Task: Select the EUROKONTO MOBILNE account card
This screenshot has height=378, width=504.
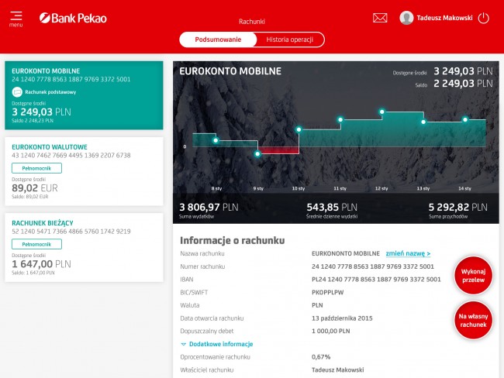Action: [x=84, y=95]
